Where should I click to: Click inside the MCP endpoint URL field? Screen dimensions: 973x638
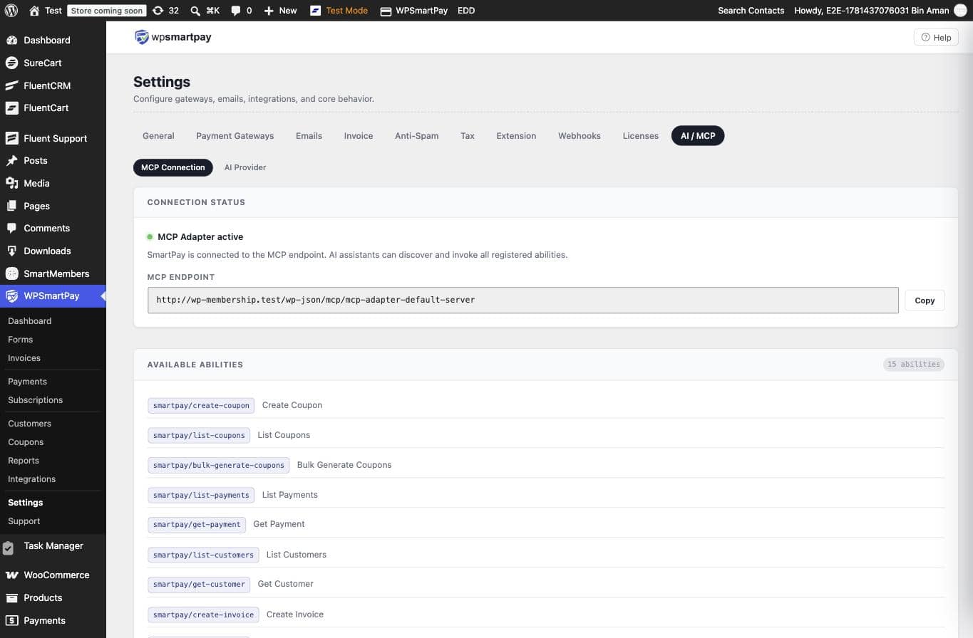[x=522, y=300]
